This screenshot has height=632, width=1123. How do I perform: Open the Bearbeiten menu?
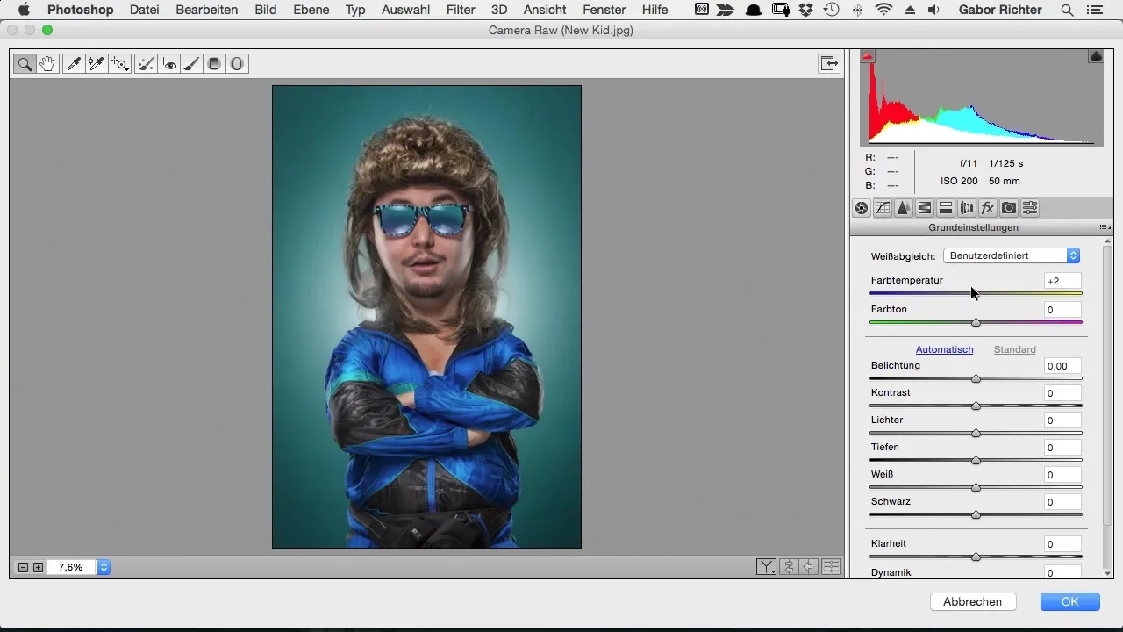click(x=206, y=10)
